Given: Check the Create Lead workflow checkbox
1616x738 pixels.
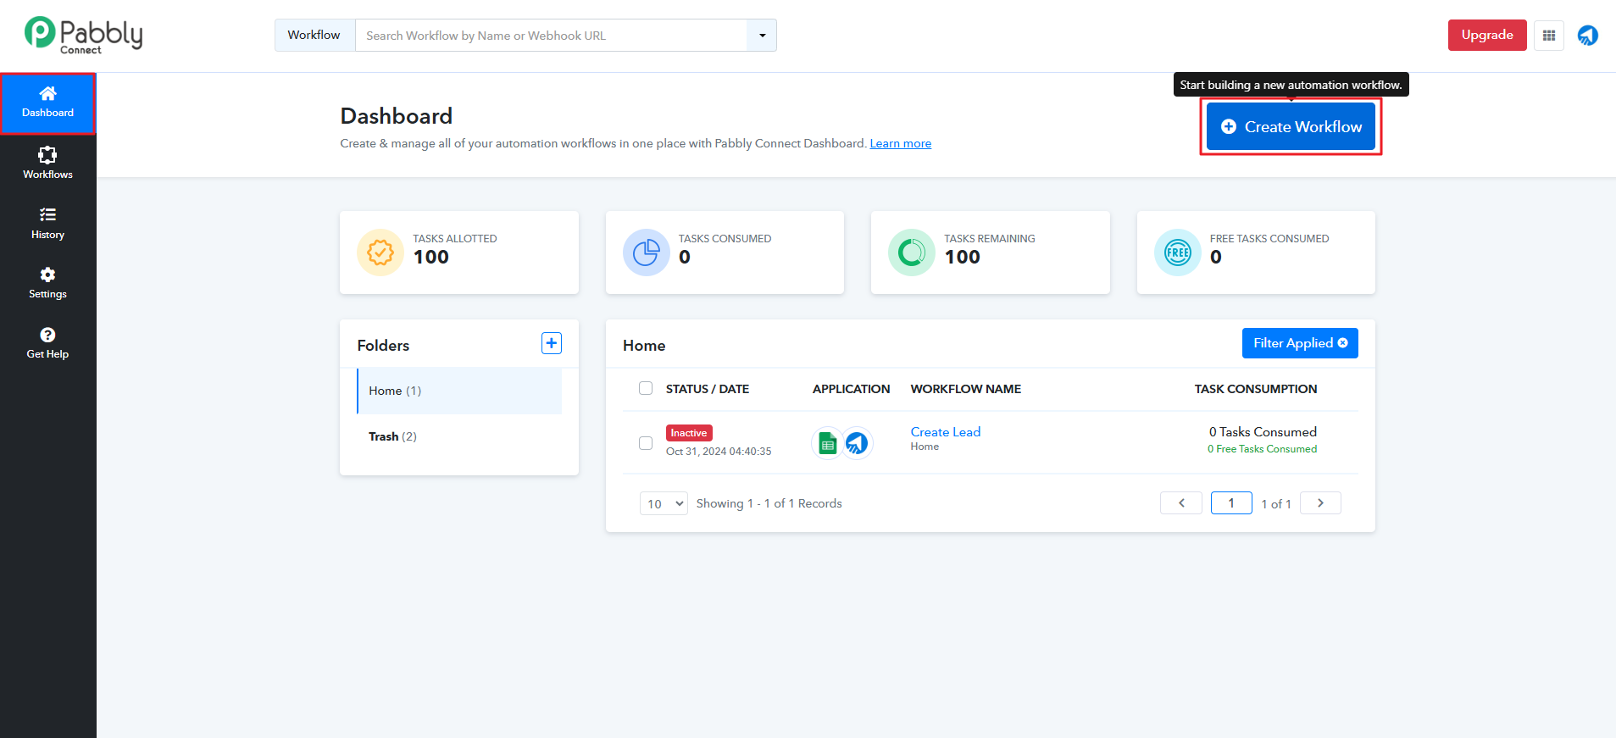Looking at the screenshot, I should click(646, 443).
